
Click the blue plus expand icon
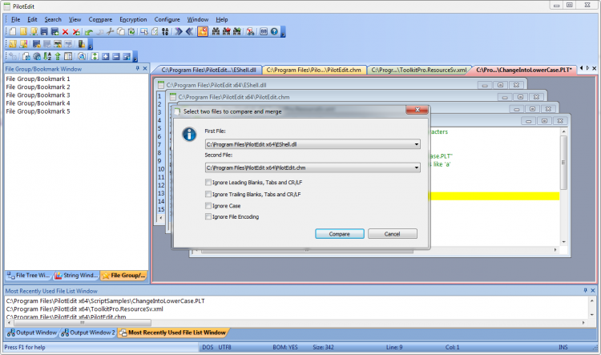click(106, 56)
